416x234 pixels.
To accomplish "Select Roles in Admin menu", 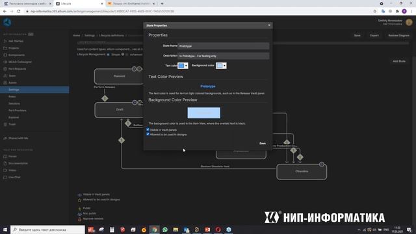I will tap(12, 97).
